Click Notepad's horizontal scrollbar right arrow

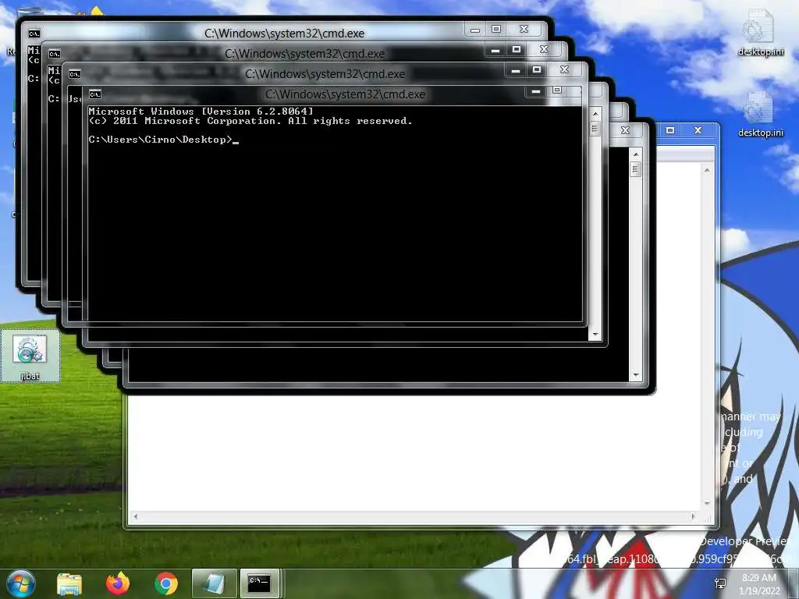tap(693, 516)
